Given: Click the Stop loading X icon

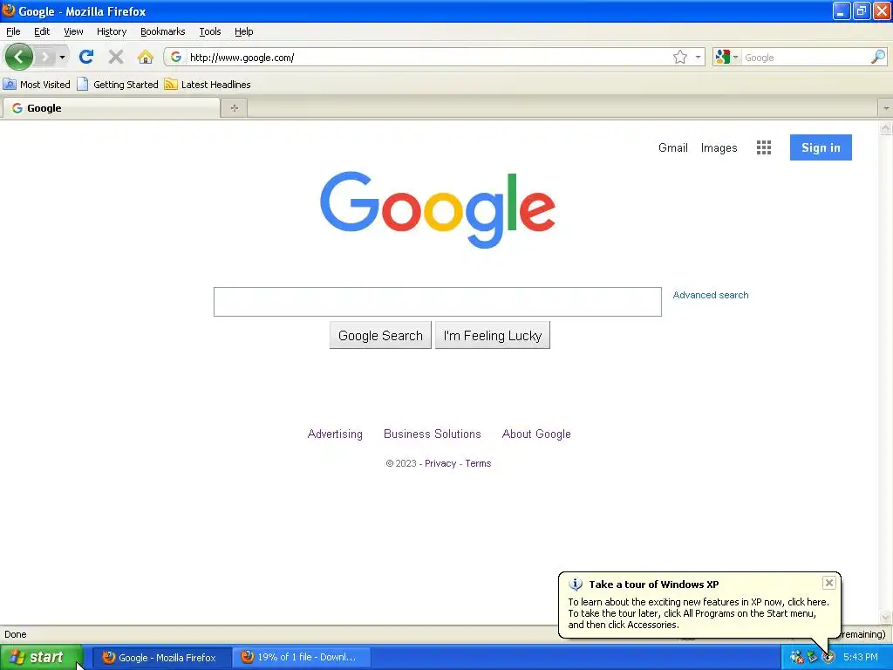Looking at the screenshot, I should [x=116, y=57].
